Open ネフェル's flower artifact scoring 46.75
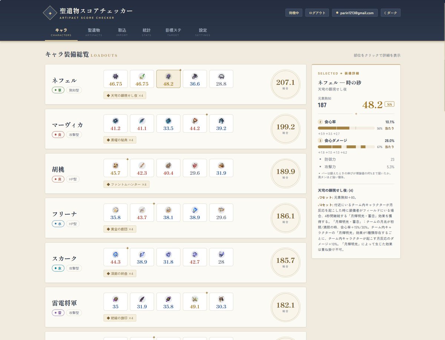Viewport: 445px width, 340px height. point(115,79)
